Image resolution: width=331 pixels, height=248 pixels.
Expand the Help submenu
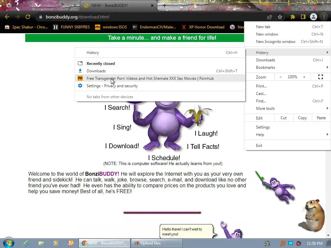(287, 135)
